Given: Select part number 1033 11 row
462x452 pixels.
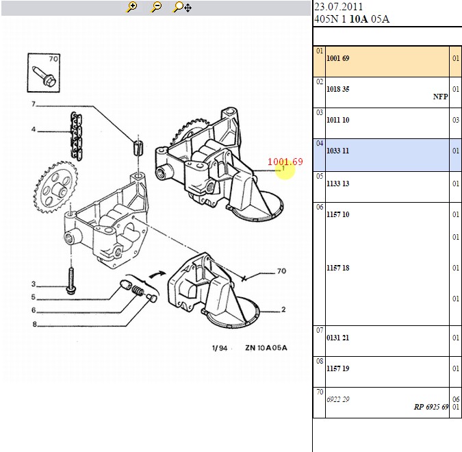Looking at the screenshot, I should click(387, 155).
